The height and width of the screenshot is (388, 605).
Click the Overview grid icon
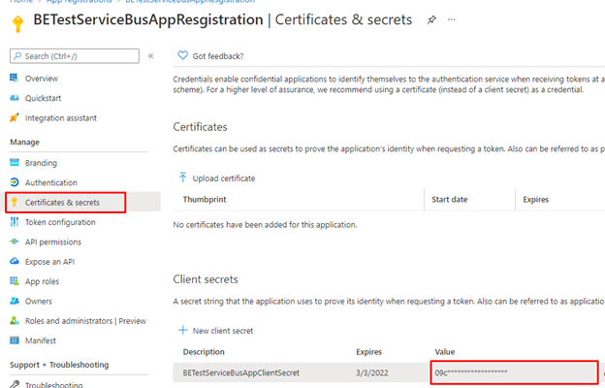(x=14, y=78)
